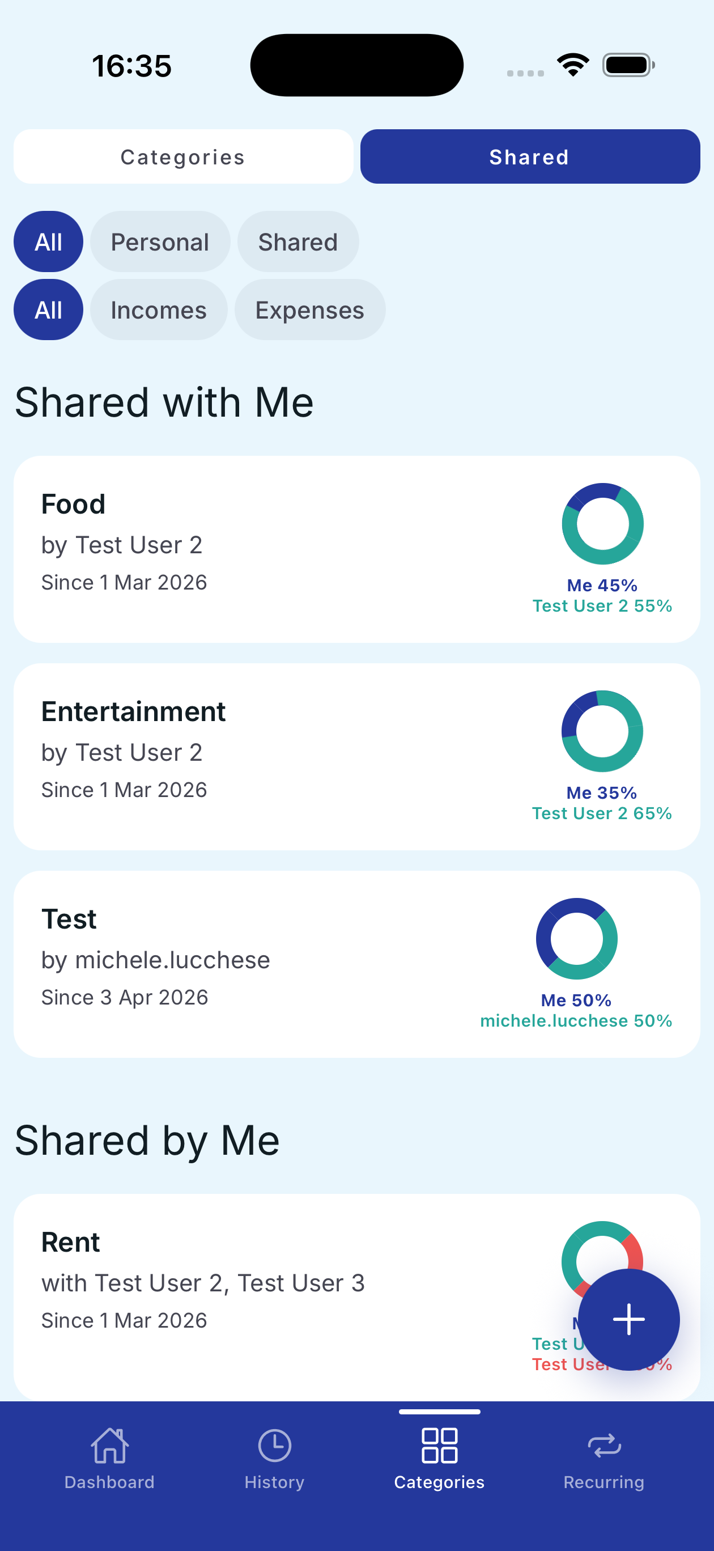
Task: Tap the Categories grid icon
Action: 440,1445
